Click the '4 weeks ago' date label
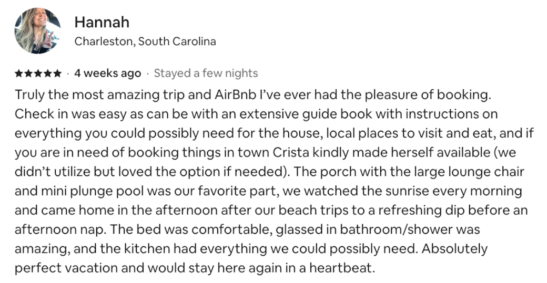Image resolution: width=547 pixels, height=283 pixels. coord(108,74)
